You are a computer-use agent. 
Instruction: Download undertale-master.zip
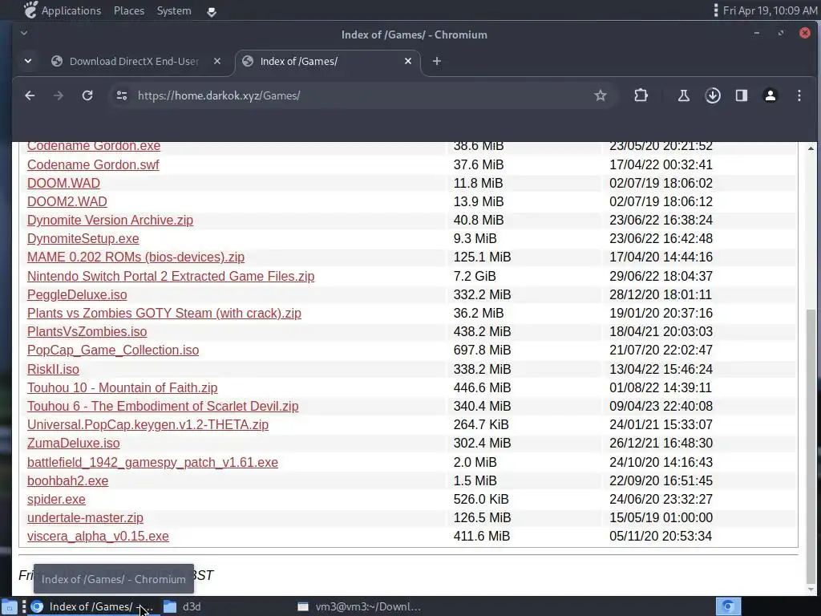pos(85,517)
